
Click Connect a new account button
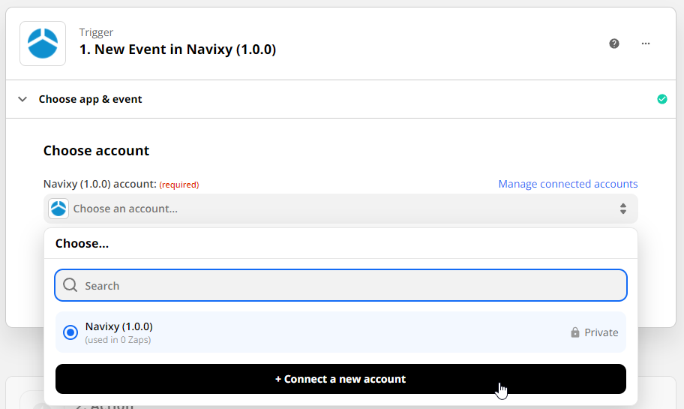pos(340,379)
